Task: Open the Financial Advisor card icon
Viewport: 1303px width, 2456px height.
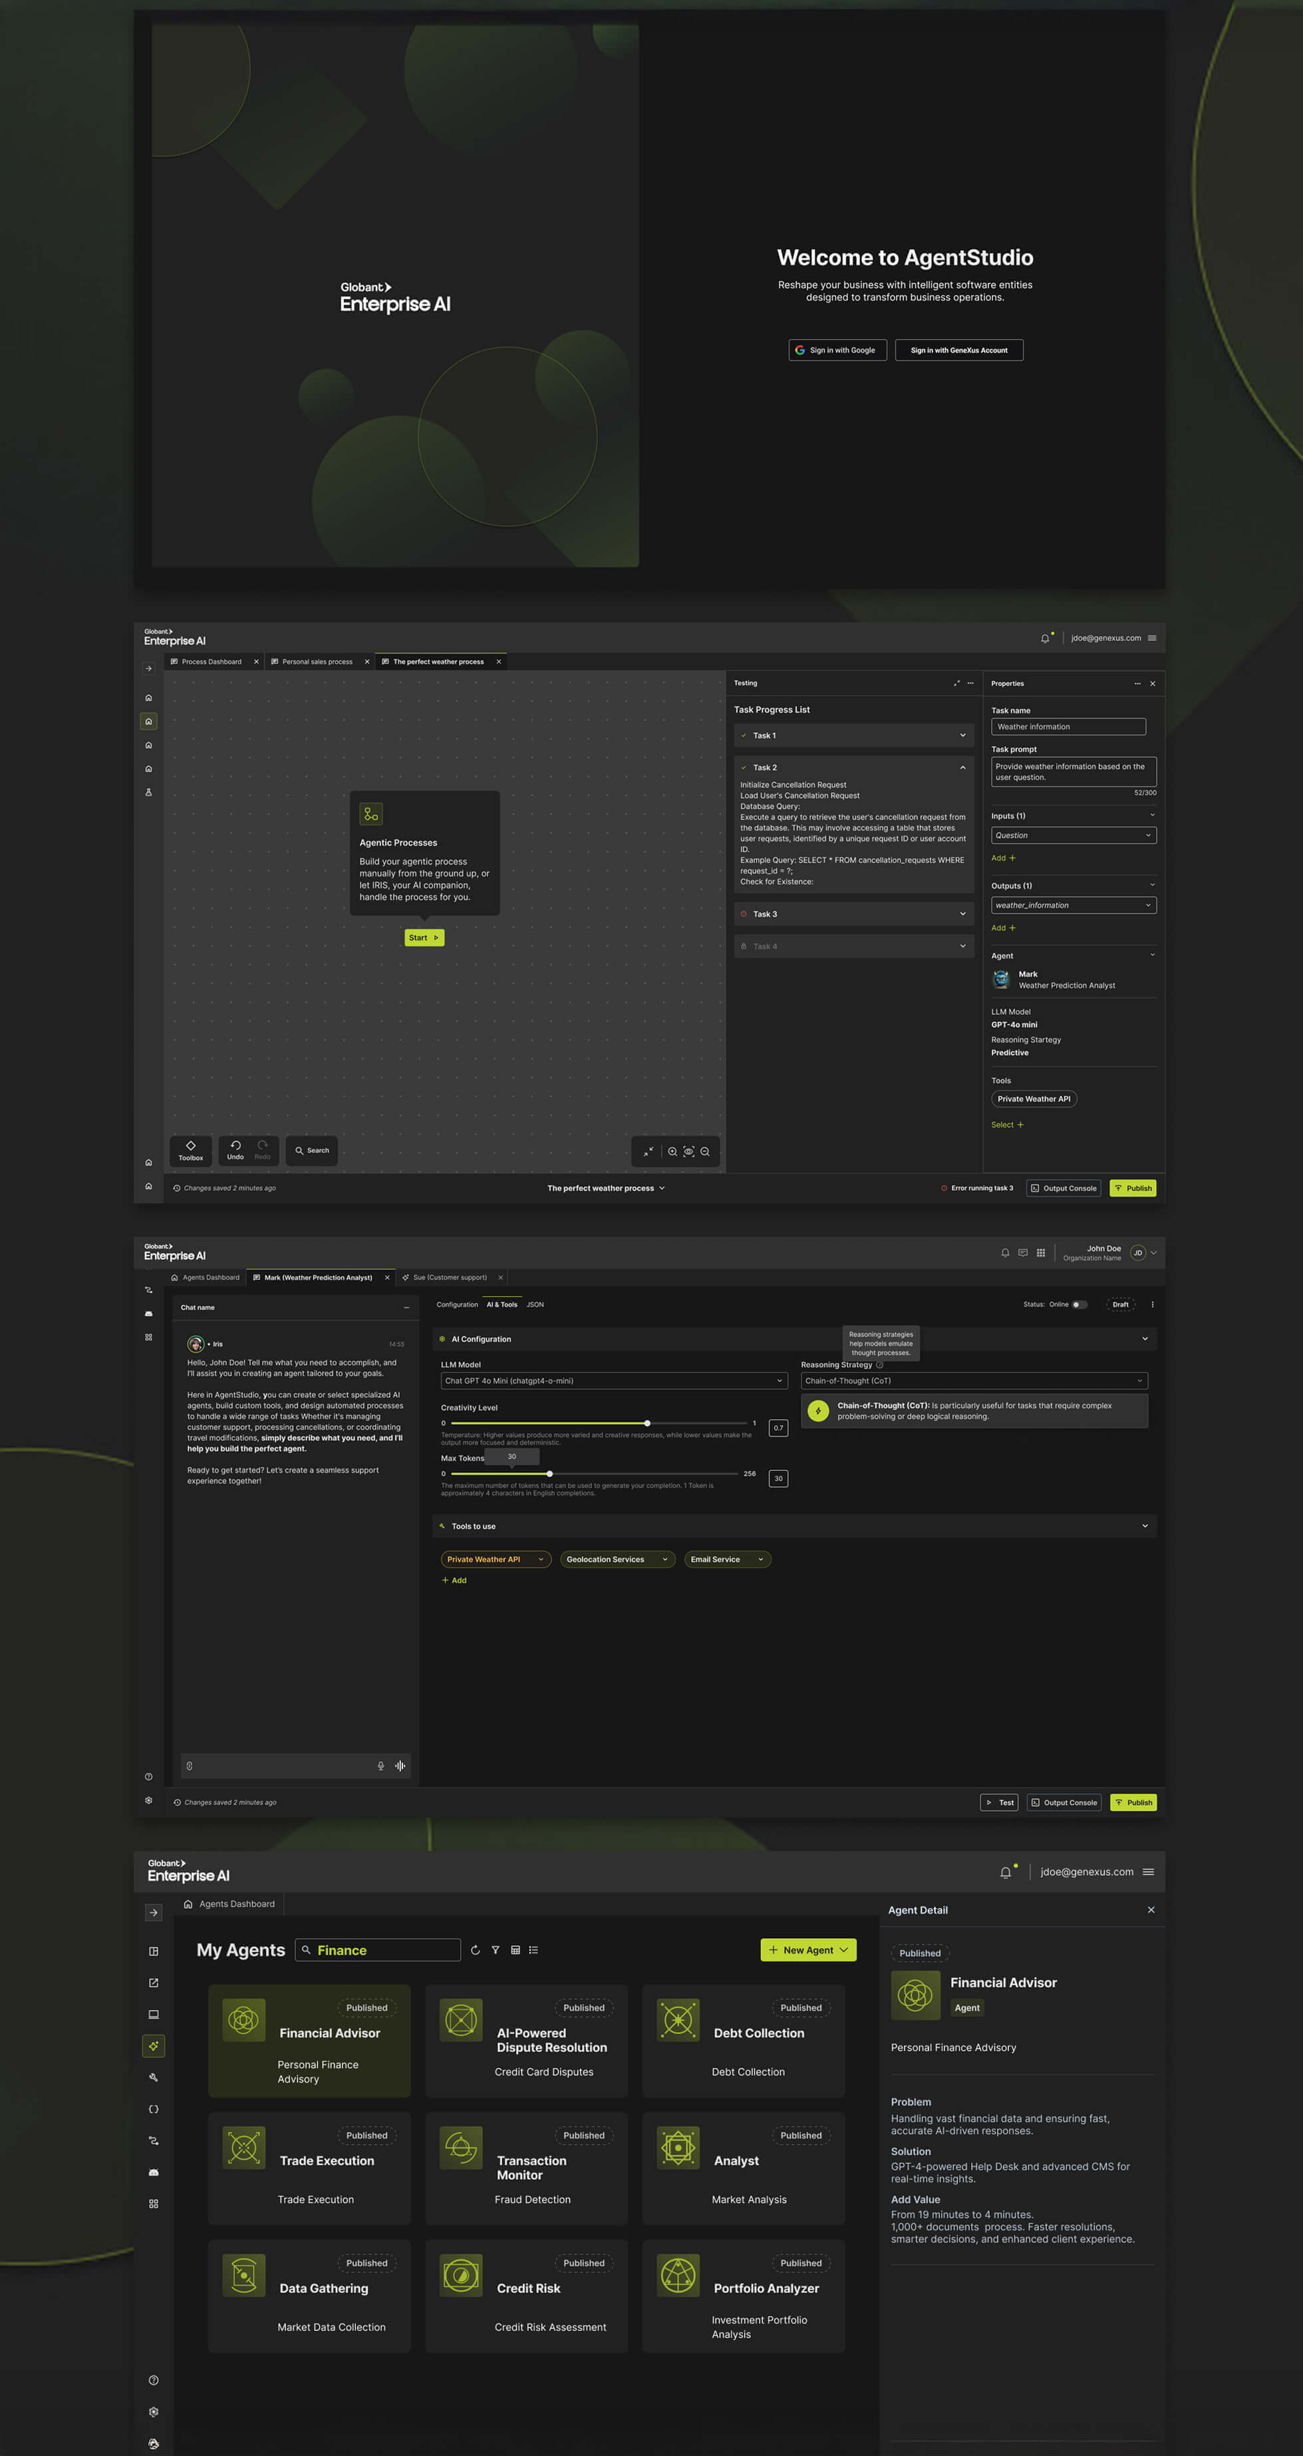Action: tap(244, 2019)
